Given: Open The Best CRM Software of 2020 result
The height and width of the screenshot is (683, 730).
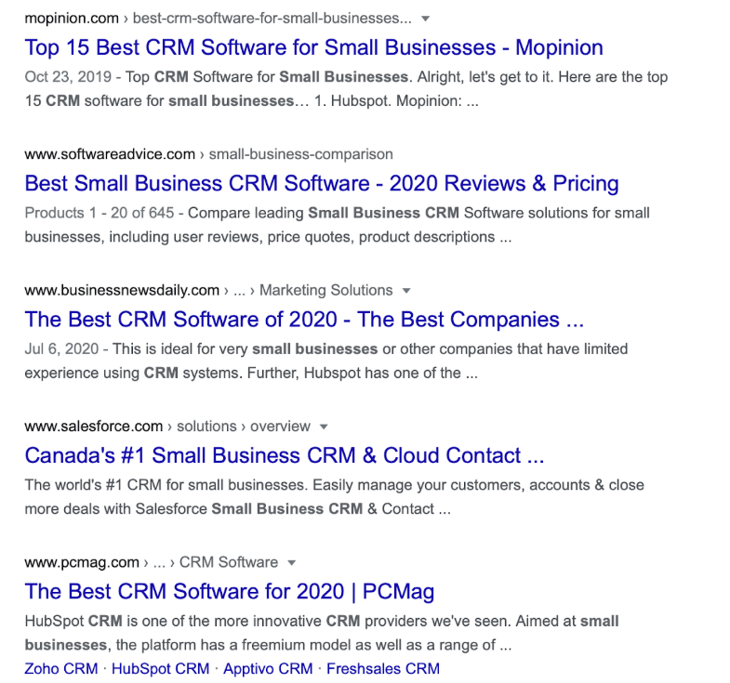Looking at the screenshot, I should point(304,320).
